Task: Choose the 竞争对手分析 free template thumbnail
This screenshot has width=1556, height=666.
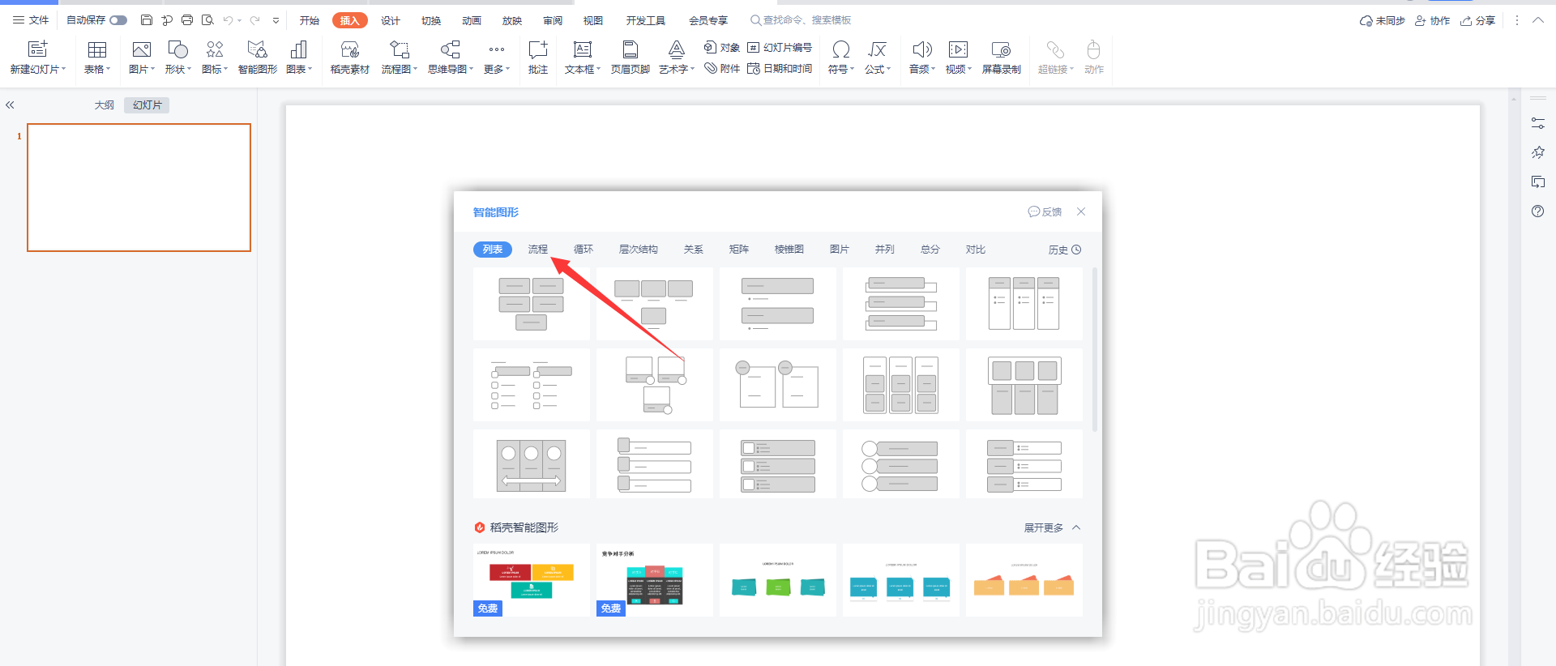Action: [655, 580]
